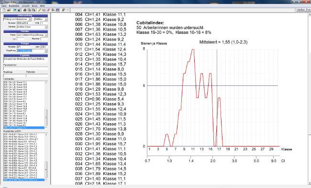Screen dimensions: 311x188
Task: Click the green Excel-style export icon
Action: [19, 10]
